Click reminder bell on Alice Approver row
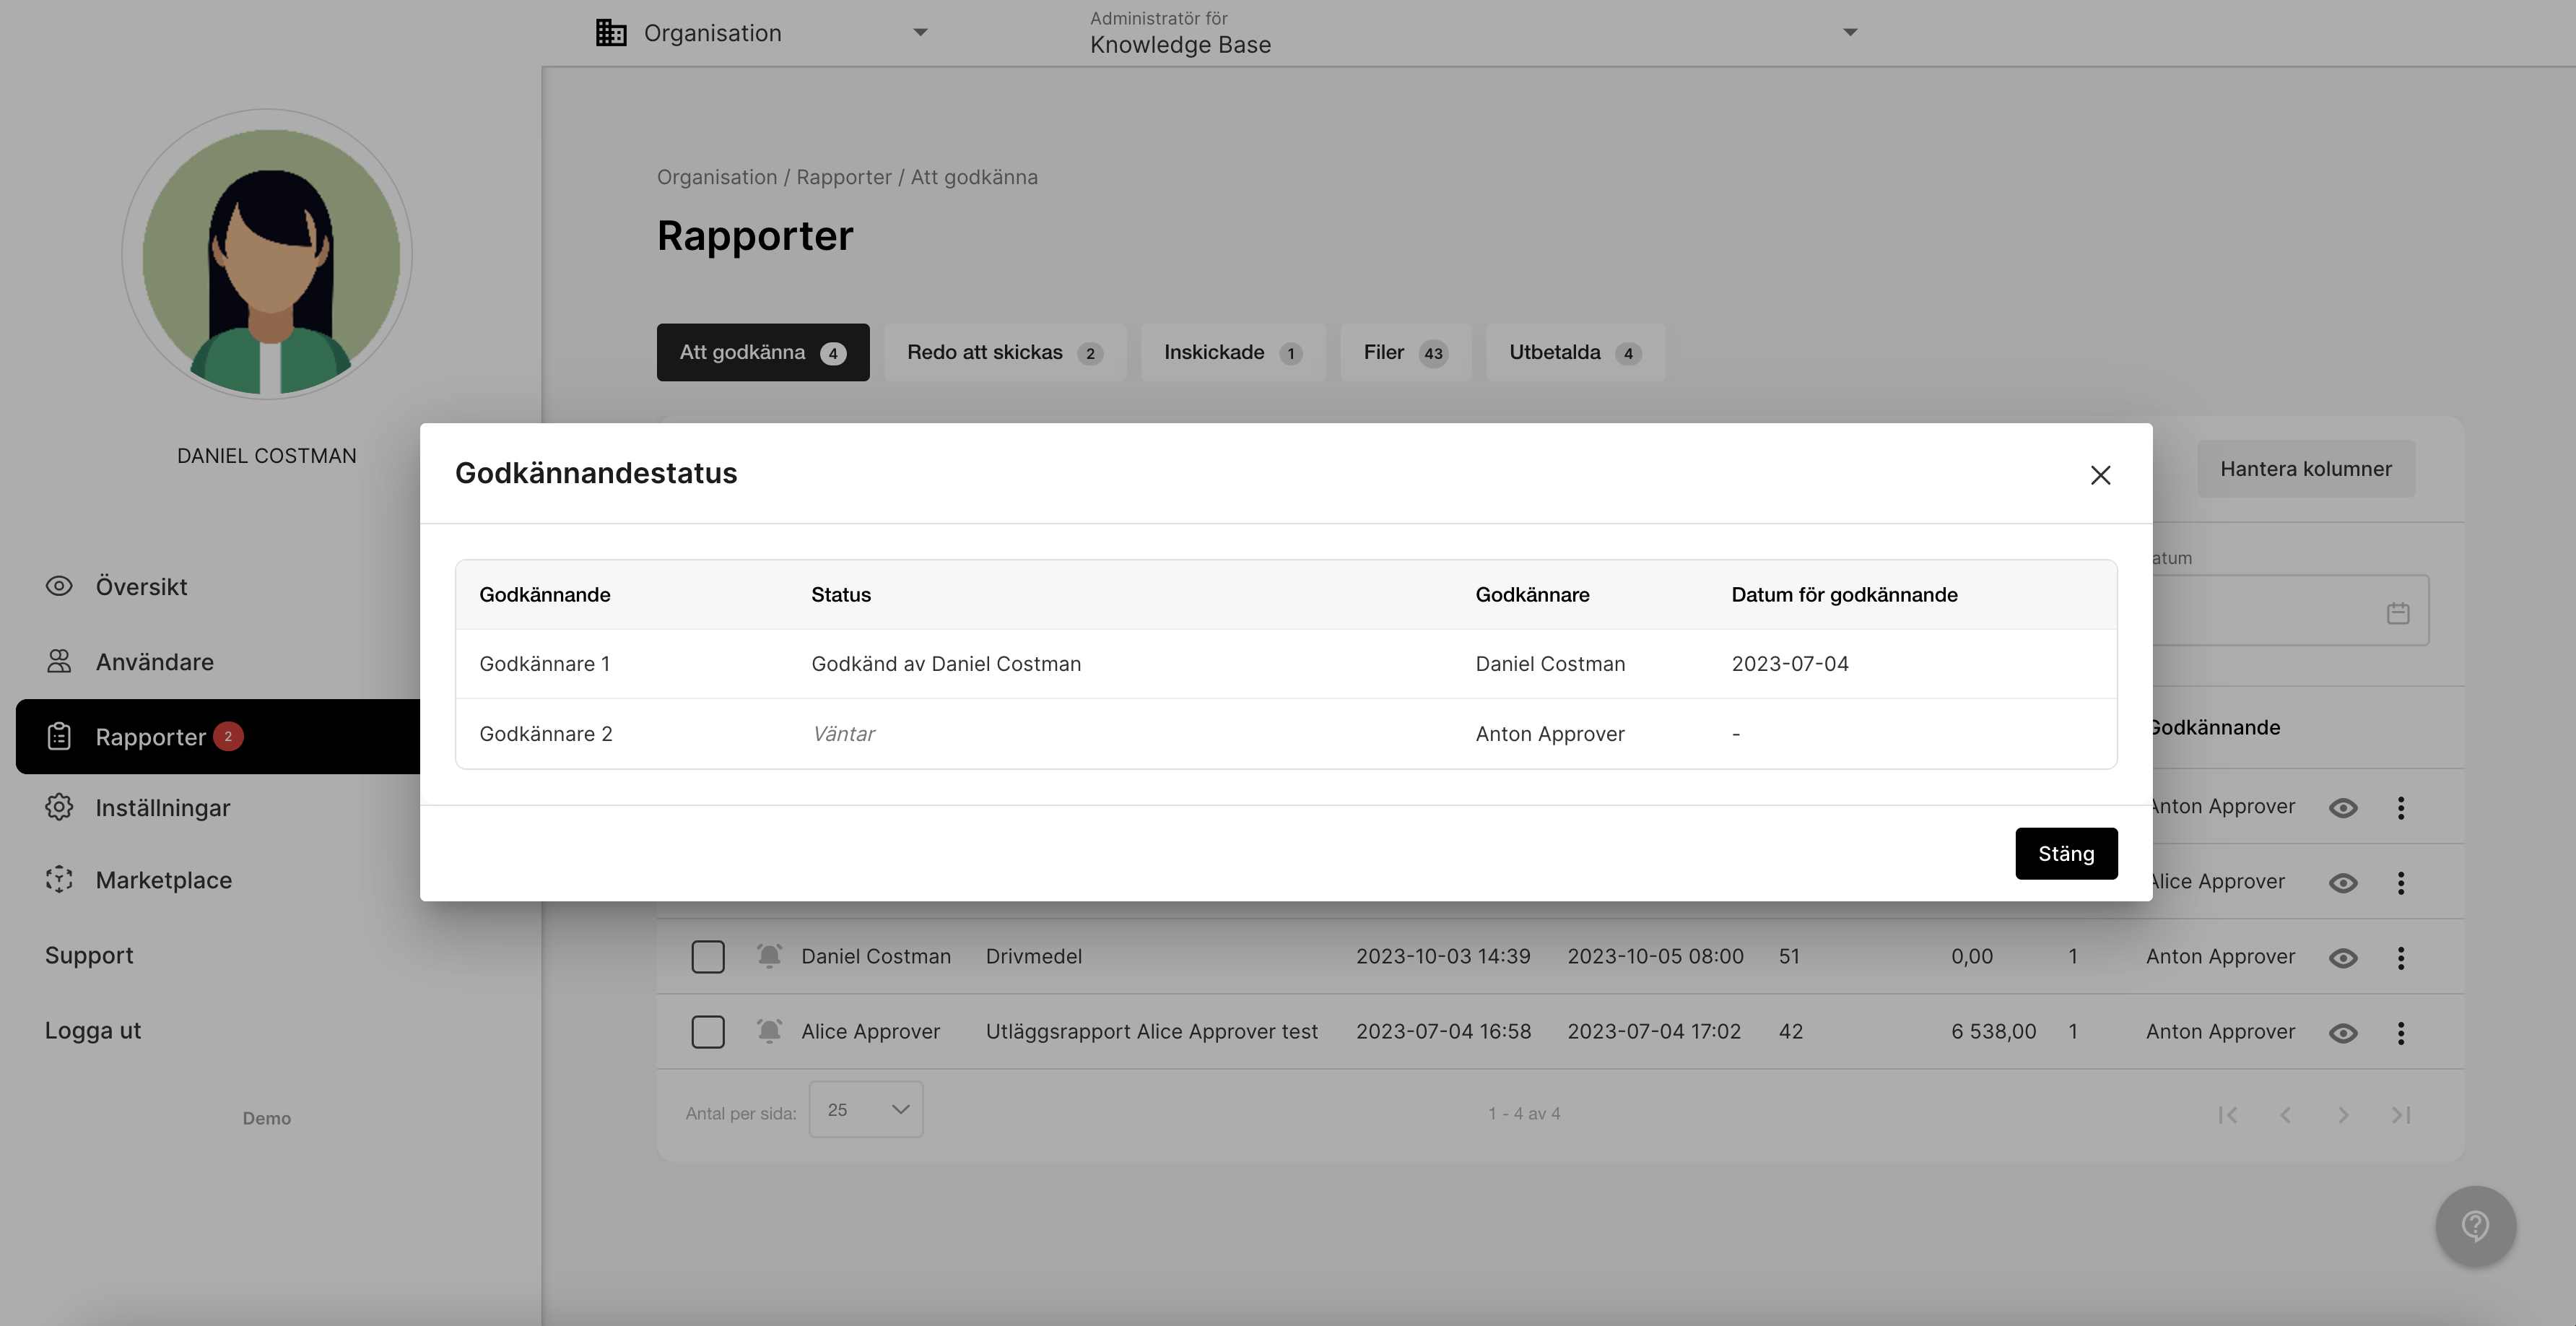Image resolution: width=2576 pixels, height=1326 pixels. point(769,1031)
